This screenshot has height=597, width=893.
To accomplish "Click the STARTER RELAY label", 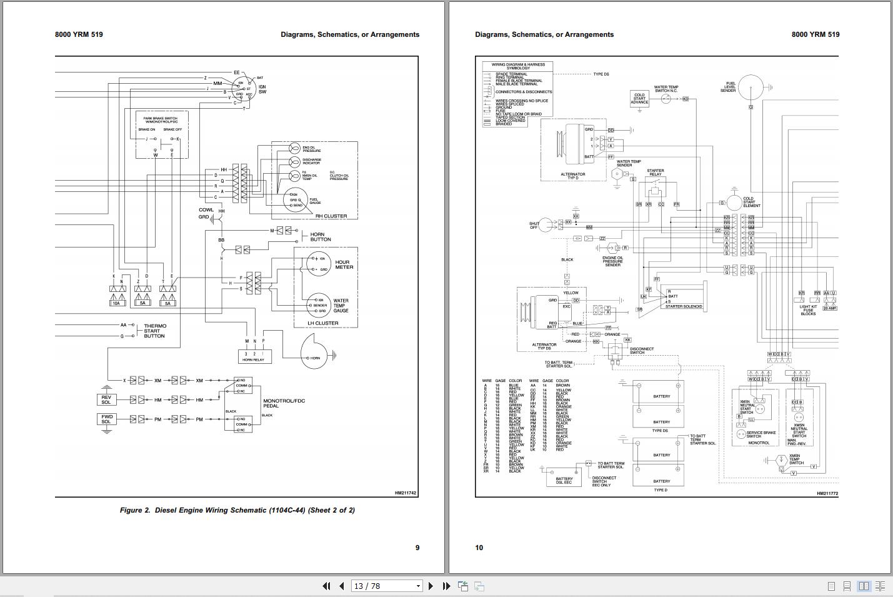I will pos(656,173).
